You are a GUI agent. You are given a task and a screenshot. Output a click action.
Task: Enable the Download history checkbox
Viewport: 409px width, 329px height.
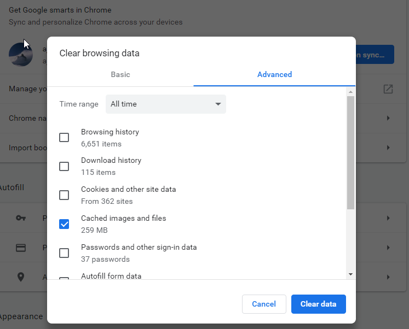click(64, 166)
